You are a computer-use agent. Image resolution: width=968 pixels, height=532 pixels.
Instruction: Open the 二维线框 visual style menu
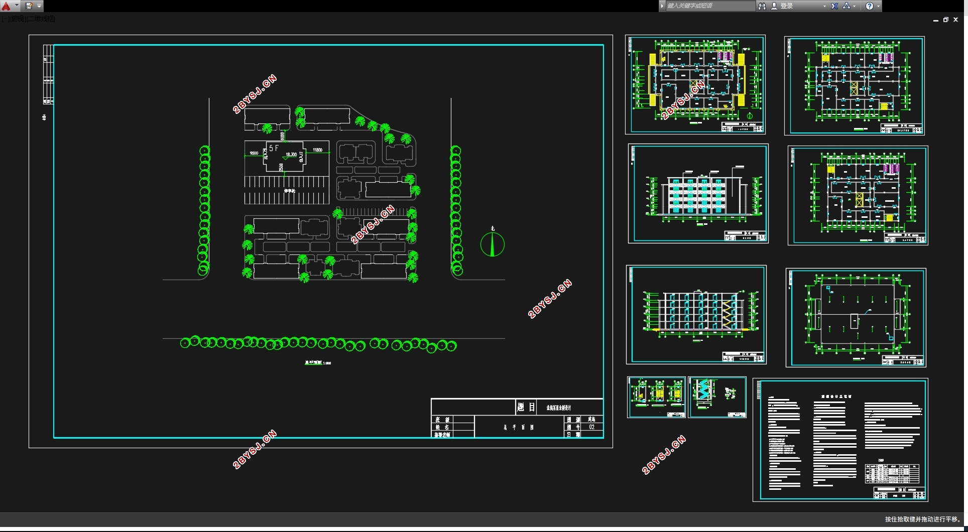click(x=41, y=19)
